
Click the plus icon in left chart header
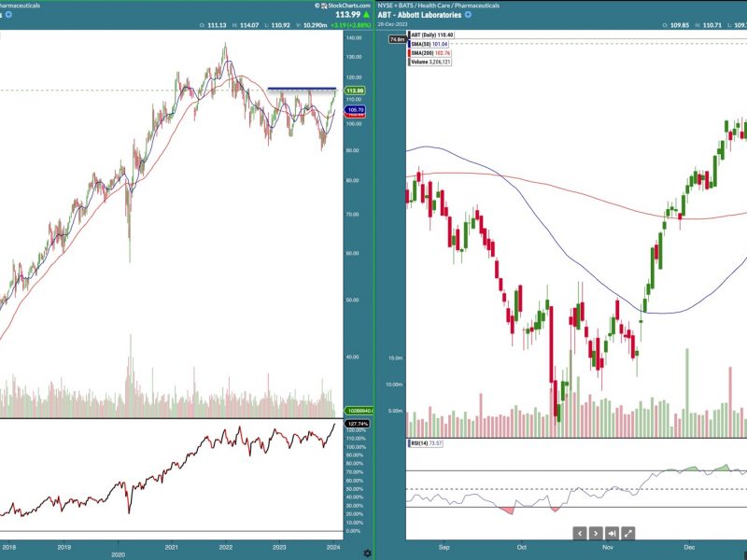[x=8, y=15]
